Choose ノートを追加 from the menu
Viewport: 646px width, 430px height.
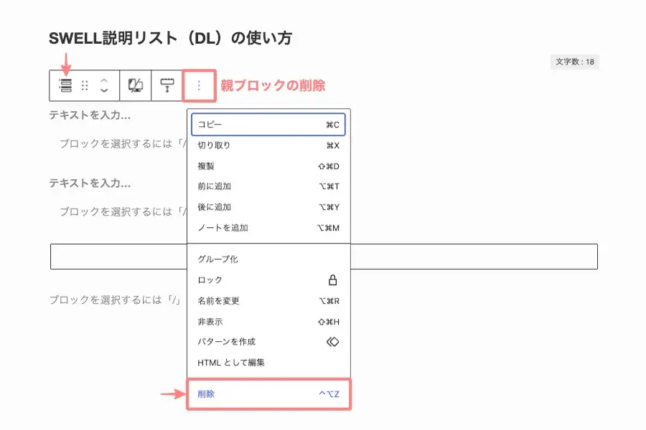pos(268,228)
